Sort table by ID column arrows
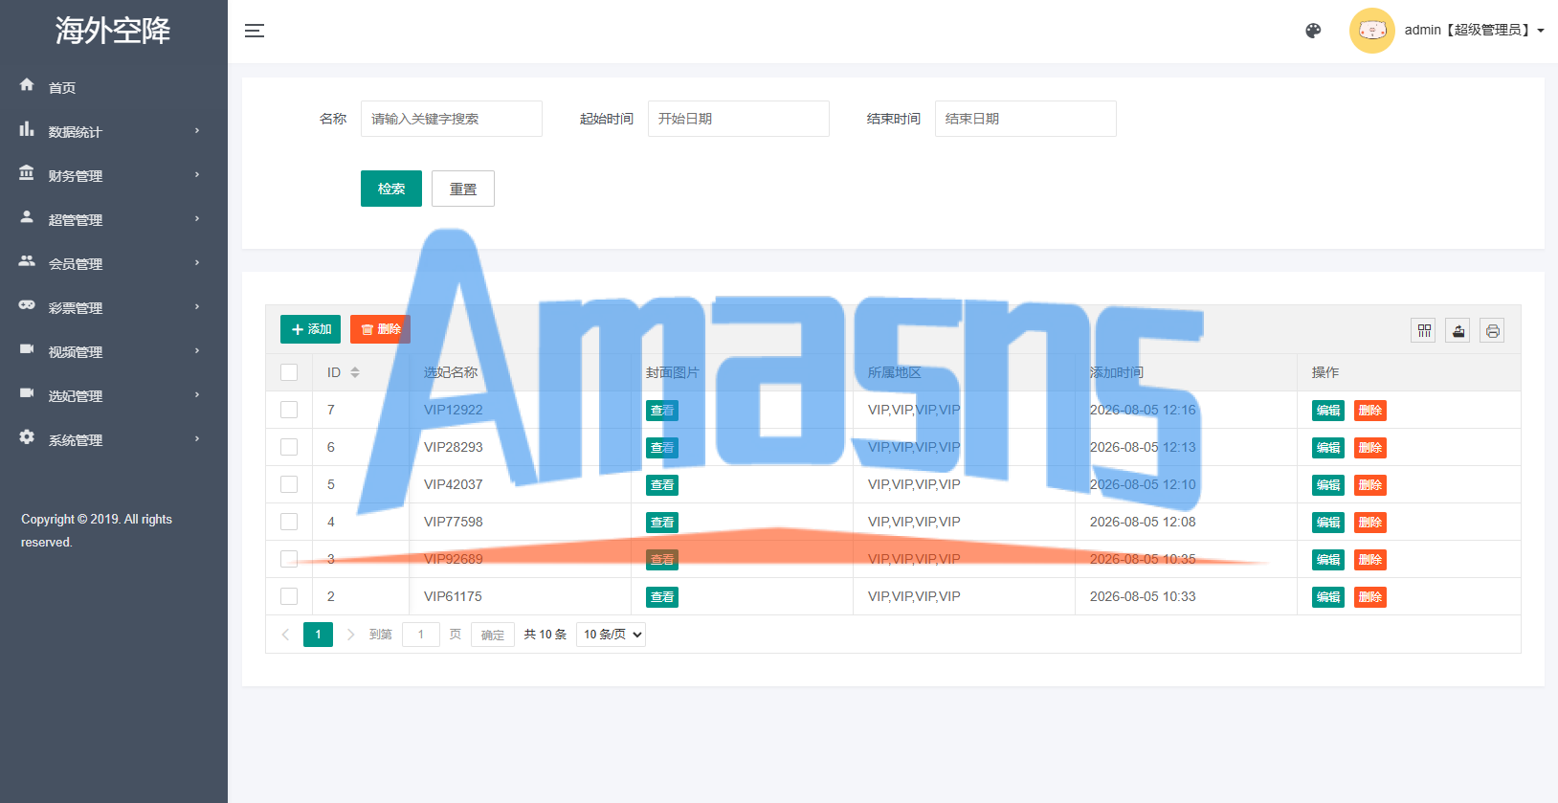The height and width of the screenshot is (803, 1558). click(355, 372)
